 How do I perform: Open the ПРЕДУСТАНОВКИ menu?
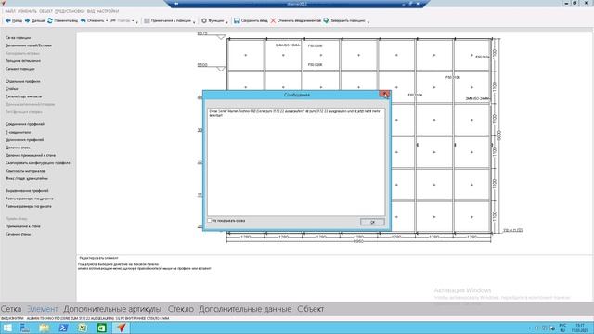[70, 11]
